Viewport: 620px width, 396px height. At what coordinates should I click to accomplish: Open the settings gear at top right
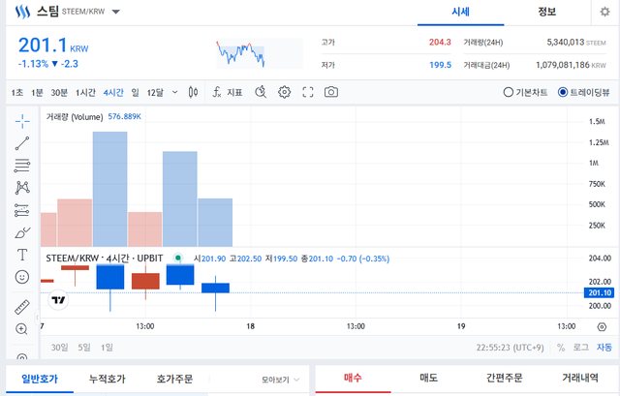pos(604,12)
